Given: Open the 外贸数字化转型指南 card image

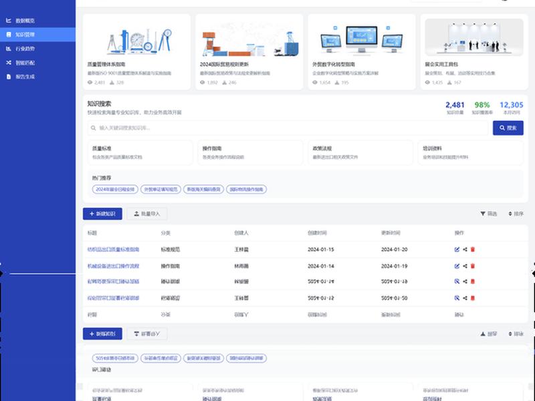Looking at the screenshot, I should [362, 37].
